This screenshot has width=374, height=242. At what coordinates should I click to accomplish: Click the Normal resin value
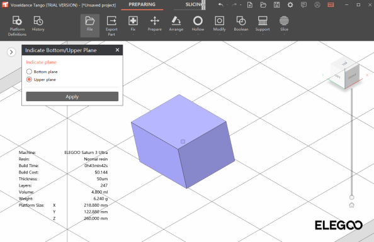tap(96, 159)
